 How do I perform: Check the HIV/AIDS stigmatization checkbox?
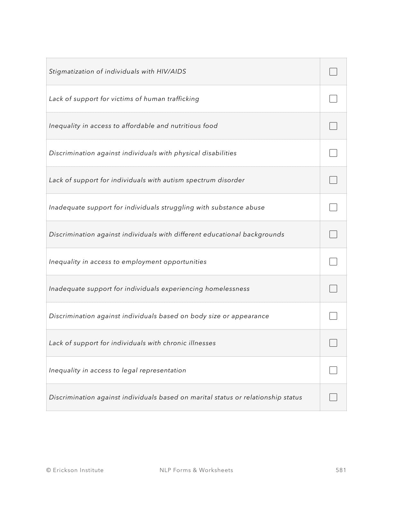(x=333, y=72)
